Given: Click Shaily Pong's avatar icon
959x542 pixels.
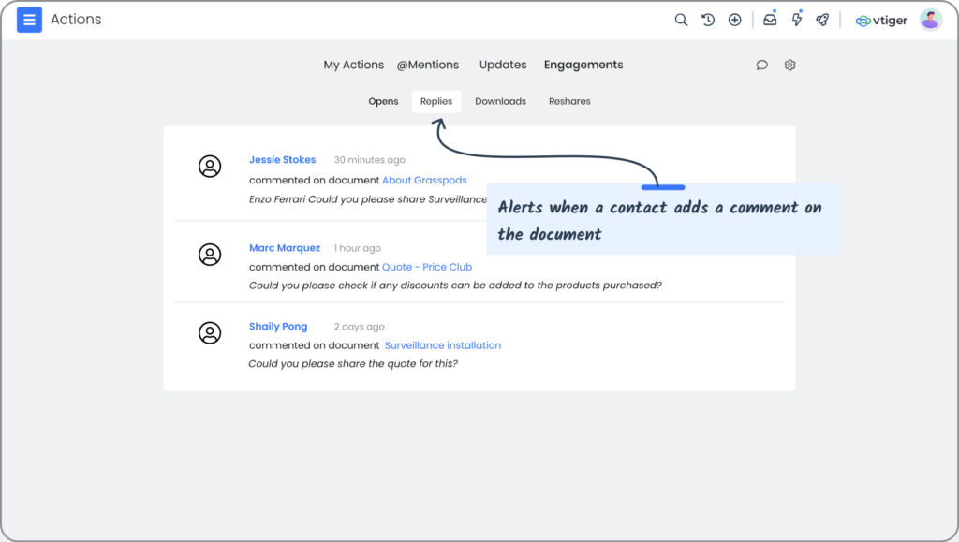Looking at the screenshot, I should click(x=210, y=332).
